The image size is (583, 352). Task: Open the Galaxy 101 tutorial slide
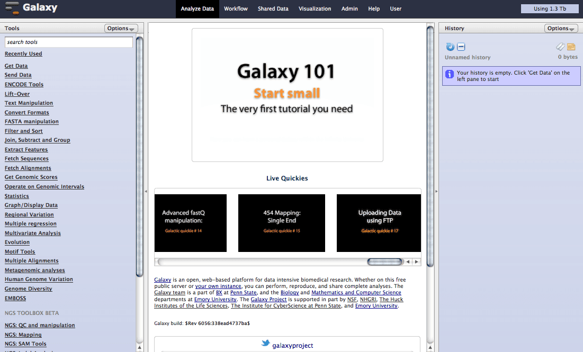coord(288,95)
